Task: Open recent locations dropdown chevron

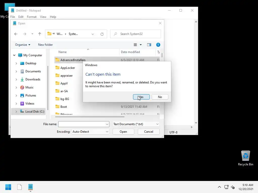Action: point(32,34)
